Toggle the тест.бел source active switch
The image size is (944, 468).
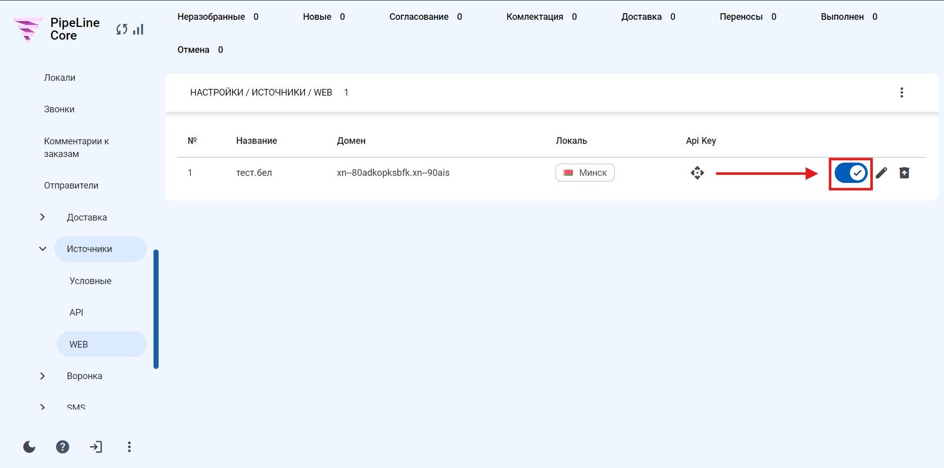pyautogui.click(x=851, y=173)
